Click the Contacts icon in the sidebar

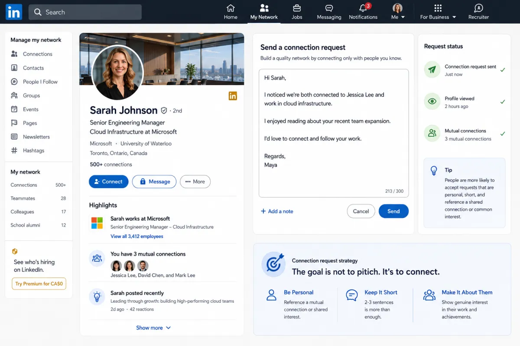click(x=14, y=68)
